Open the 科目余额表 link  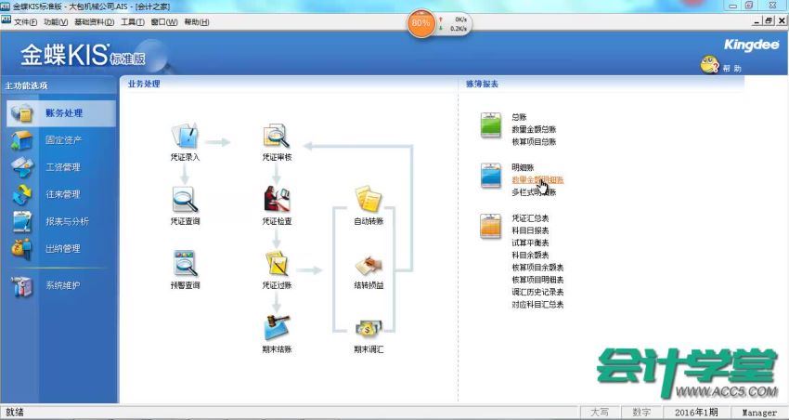pyautogui.click(x=530, y=256)
